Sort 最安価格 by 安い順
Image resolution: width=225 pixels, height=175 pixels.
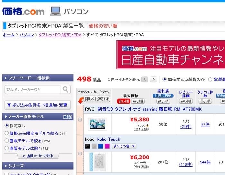[x=124, y=101]
